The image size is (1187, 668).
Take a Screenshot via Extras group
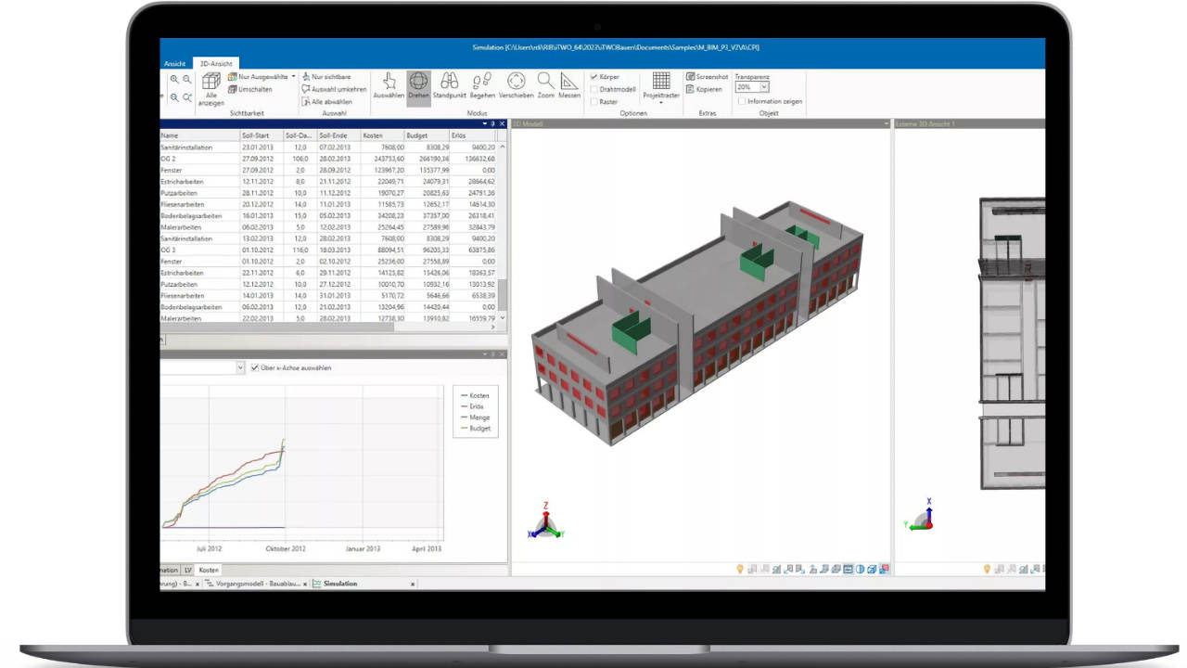pyautogui.click(x=705, y=76)
